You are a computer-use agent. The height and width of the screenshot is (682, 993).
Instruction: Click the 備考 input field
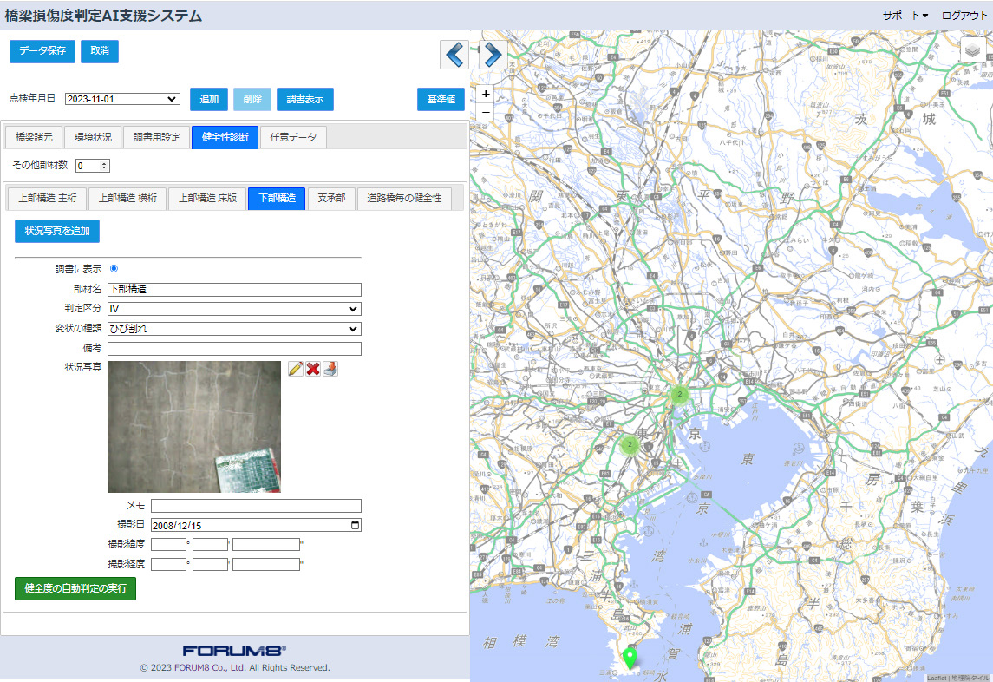[234, 349]
